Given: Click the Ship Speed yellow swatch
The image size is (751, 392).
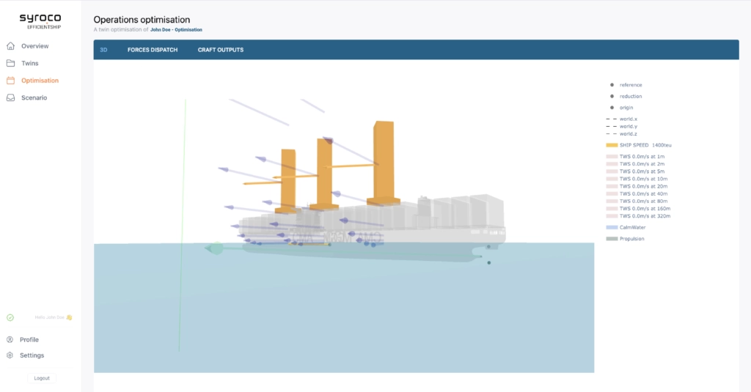Looking at the screenshot, I should point(612,145).
